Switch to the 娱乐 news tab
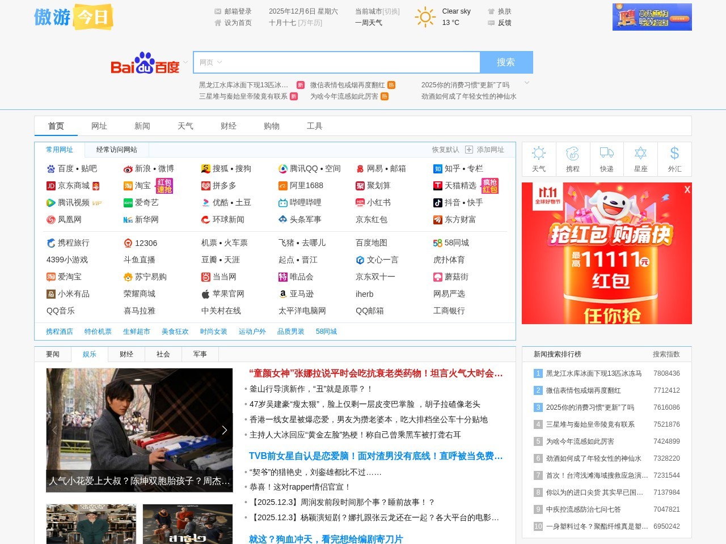Screen dimensions: 726x544 (x=89, y=354)
